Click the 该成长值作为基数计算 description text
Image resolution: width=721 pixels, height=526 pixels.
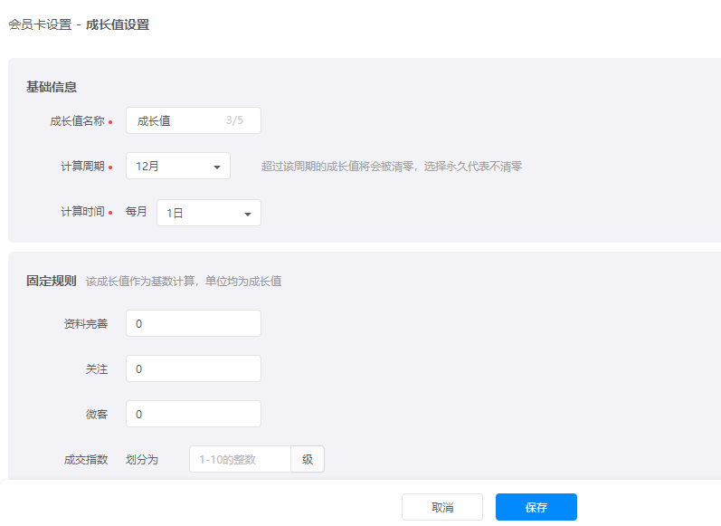click(x=184, y=282)
